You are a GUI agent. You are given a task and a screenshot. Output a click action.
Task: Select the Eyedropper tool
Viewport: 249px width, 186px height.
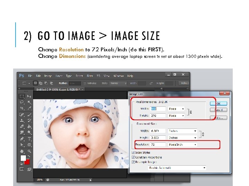coord(29,108)
